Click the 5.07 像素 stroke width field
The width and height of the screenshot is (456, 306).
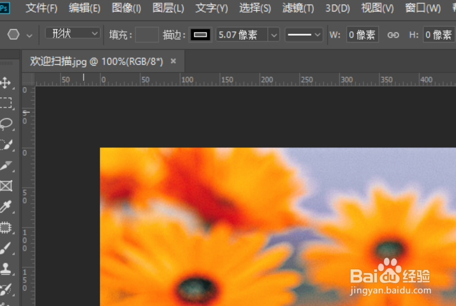point(242,35)
